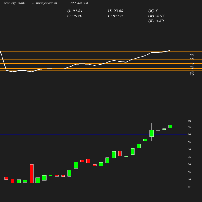The height and width of the screenshot is (202, 202).
Task: Click the tallest red candlestick body
Action: [32, 174]
